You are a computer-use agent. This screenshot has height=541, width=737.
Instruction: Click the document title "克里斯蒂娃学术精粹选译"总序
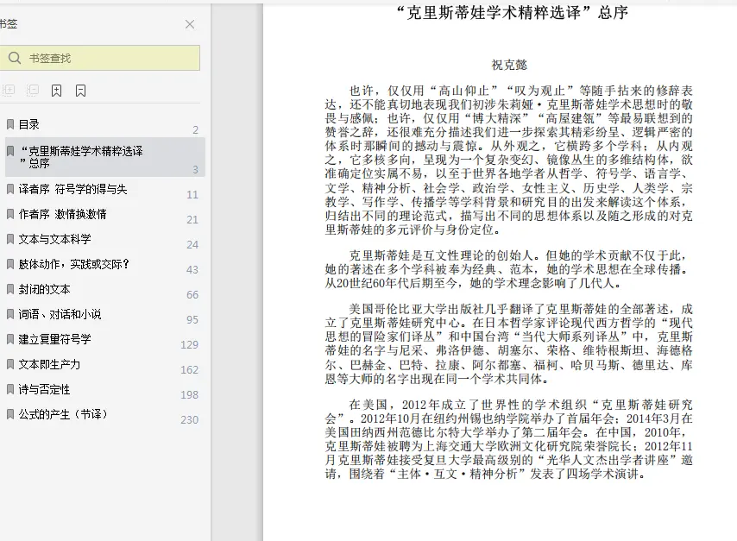coord(512,13)
